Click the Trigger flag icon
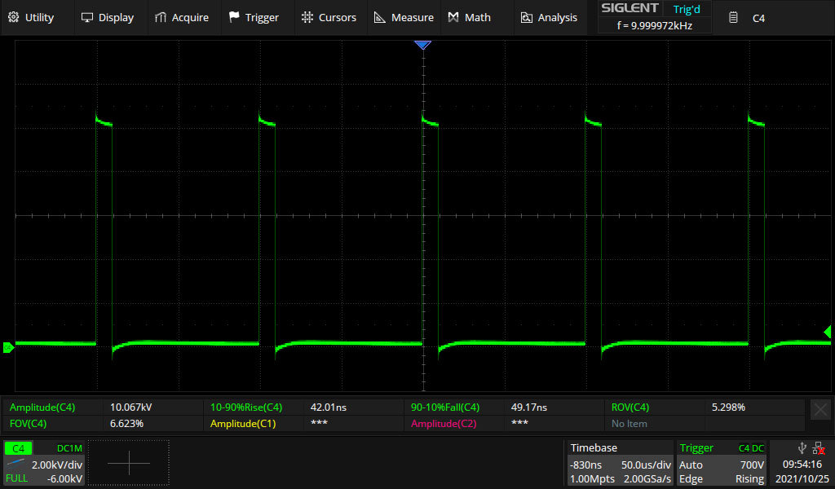This screenshot has height=489, width=835. click(x=234, y=18)
